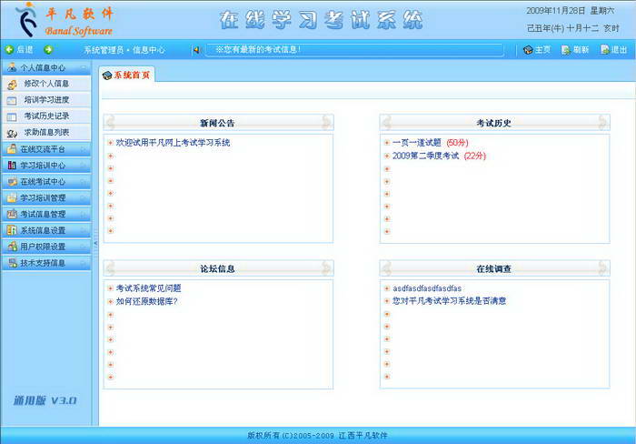
Task: Expand the 考试信息管理 sidebar section
Action: [84, 215]
